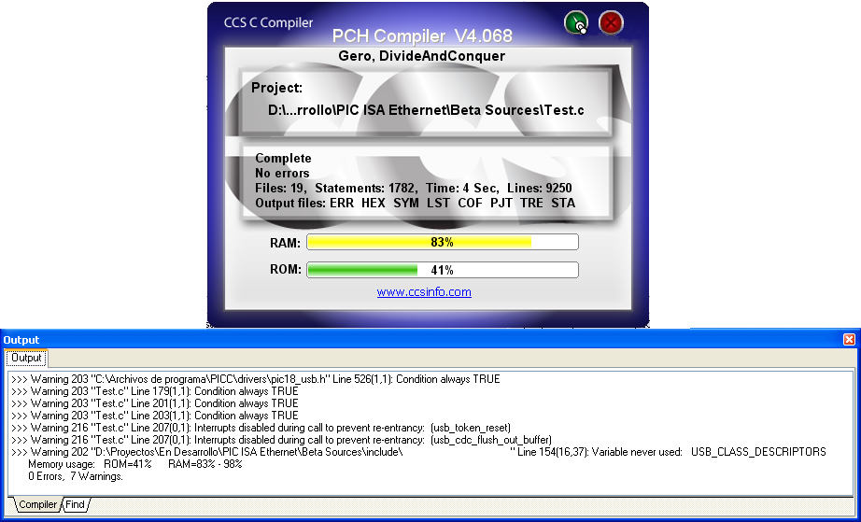Click the yellow RAM 83% usage bar
The height and width of the screenshot is (522, 861).
point(443,242)
